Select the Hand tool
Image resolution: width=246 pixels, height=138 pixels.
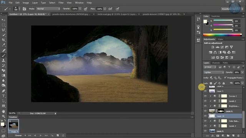point(3,112)
